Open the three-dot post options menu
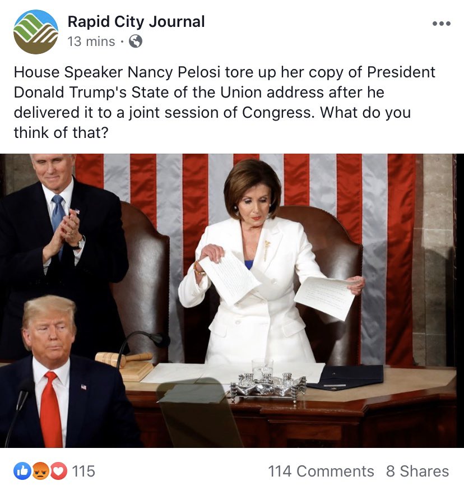 point(442,24)
